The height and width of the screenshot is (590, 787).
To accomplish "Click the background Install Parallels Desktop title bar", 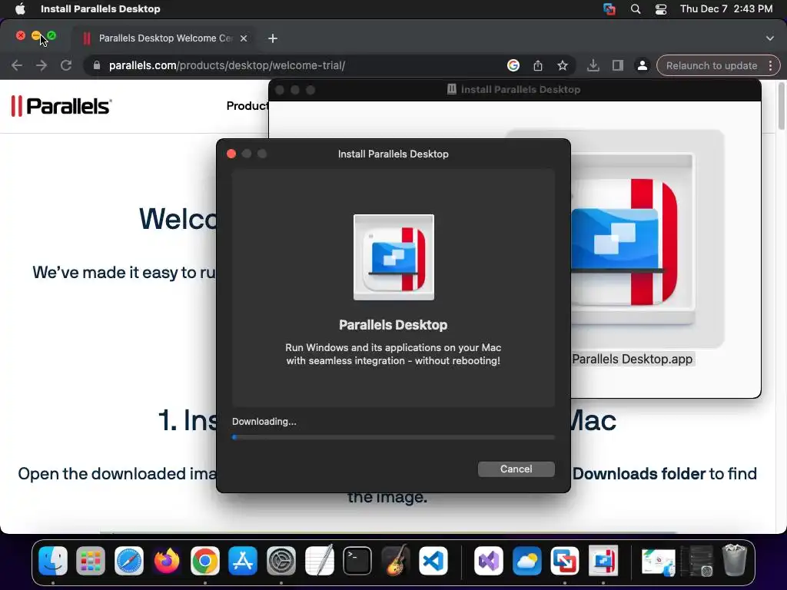I will tap(515, 90).
